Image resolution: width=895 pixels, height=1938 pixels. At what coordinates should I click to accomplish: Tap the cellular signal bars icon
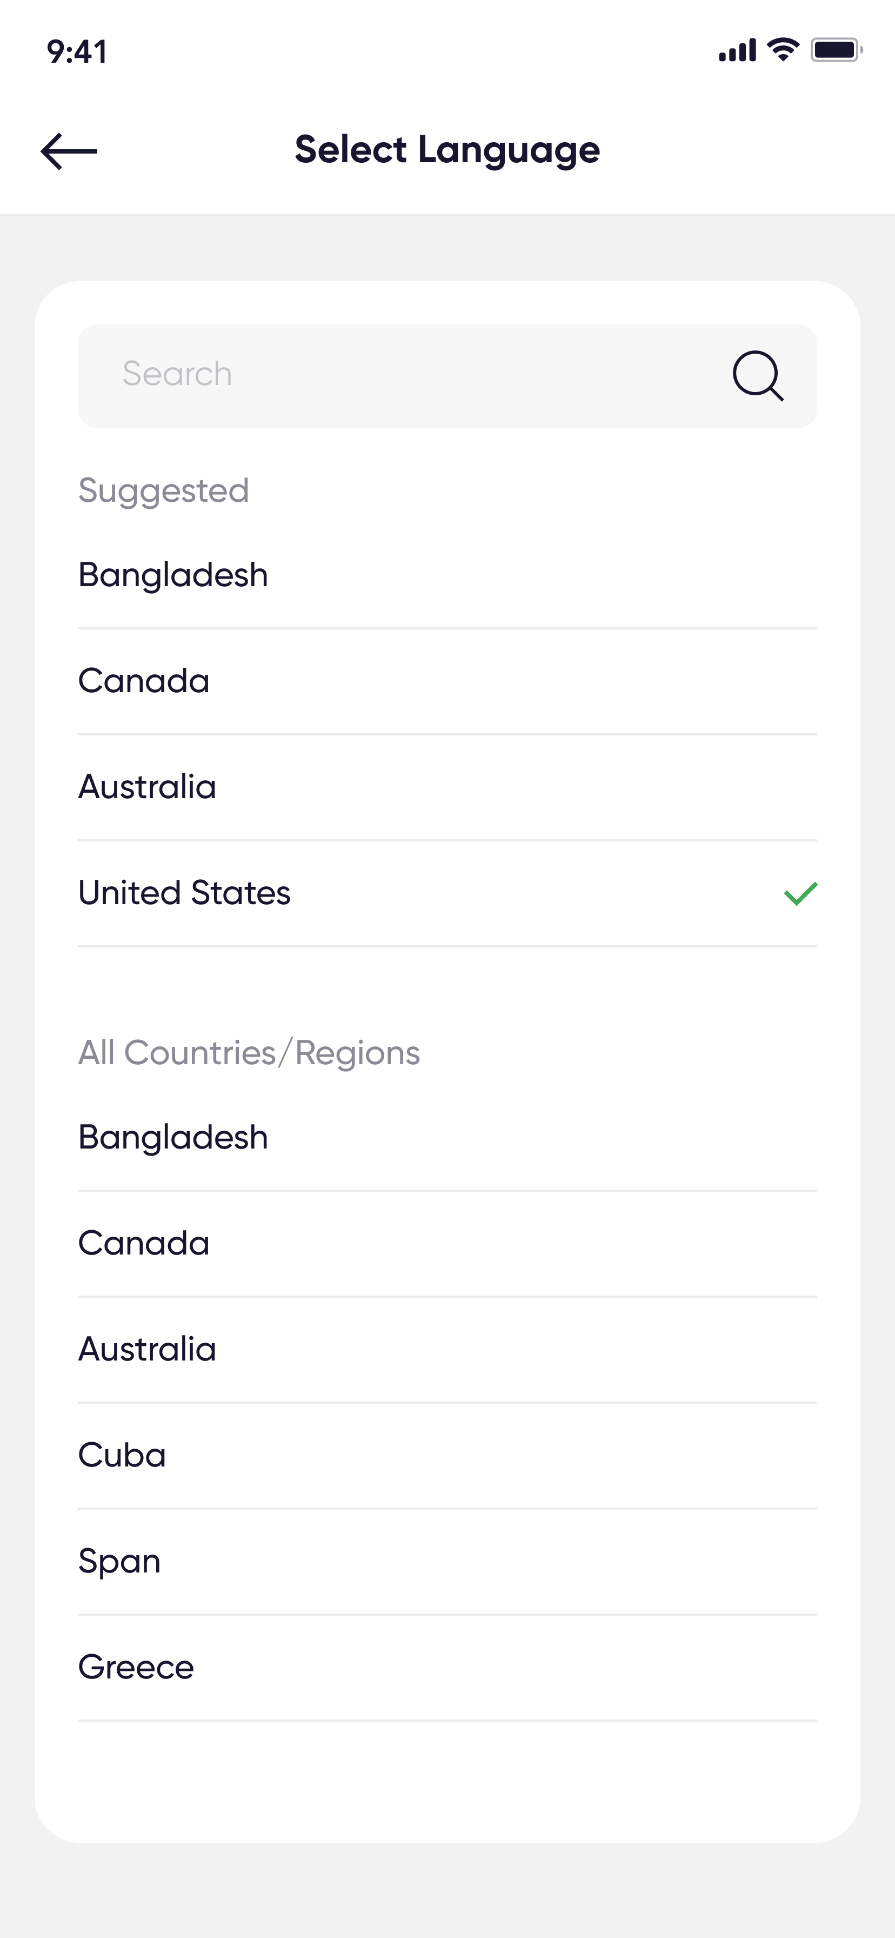(737, 51)
